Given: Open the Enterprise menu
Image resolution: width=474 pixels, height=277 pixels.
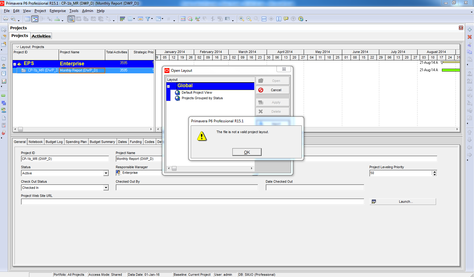Looking at the screenshot, I should 58,11.
